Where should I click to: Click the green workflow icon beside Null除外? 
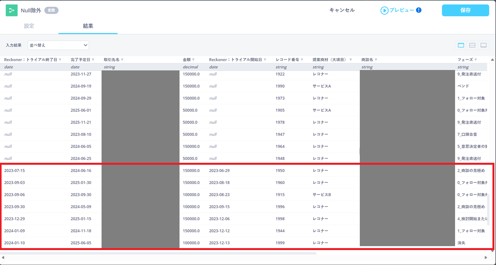pos(11,11)
